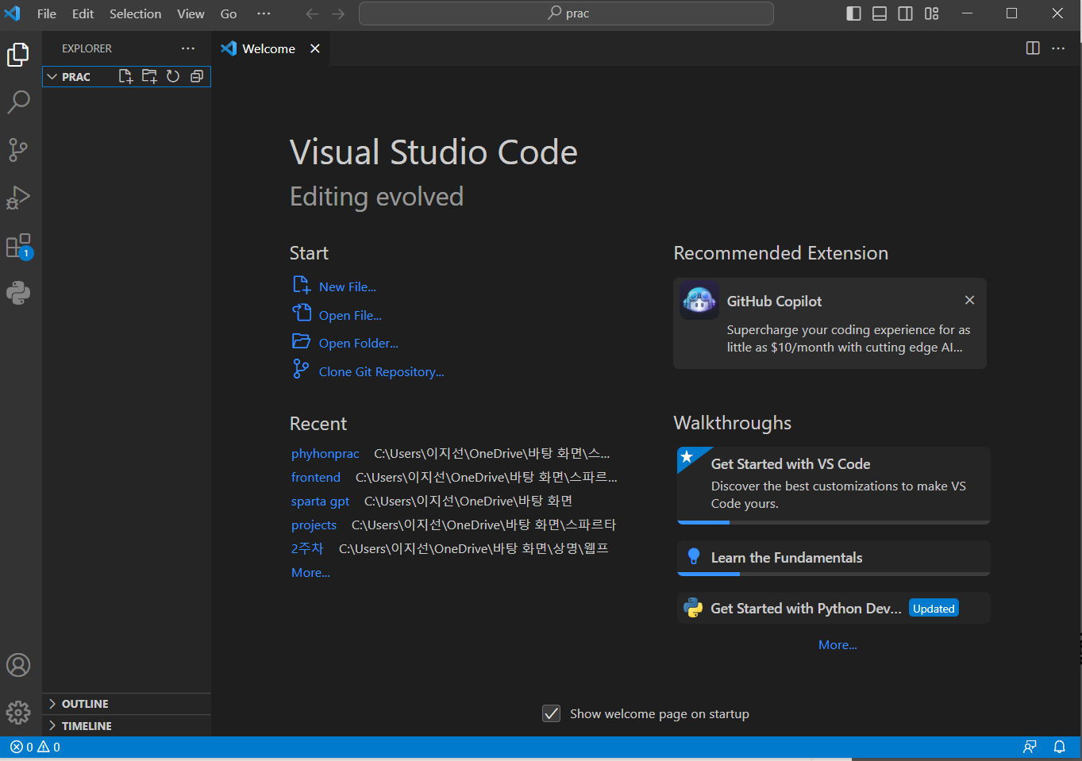Open the Edit menu
Viewport: 1082px width, 761px height.
click(x=83, y=13)
